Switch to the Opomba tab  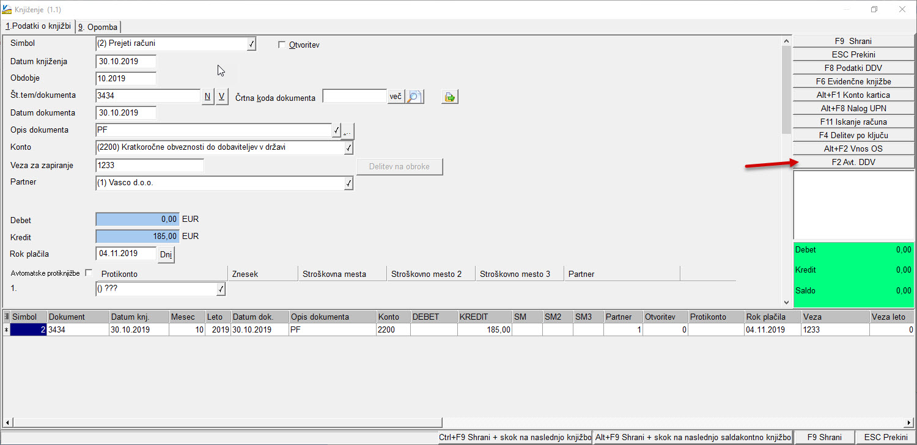pos(98,27)
